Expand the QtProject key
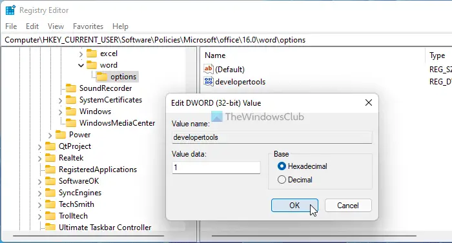Image resolution: width=452 pixels, height=243 pixels. [39, 147]
